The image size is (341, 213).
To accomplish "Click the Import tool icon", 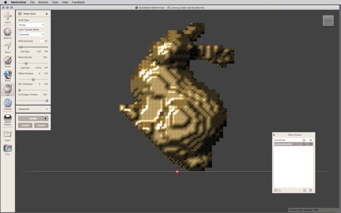I will (x=8, y=17).
